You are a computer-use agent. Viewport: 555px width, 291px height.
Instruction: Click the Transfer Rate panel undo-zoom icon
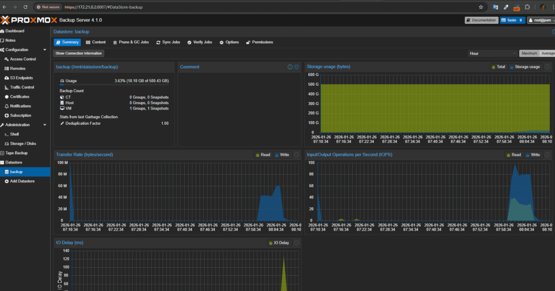click(296, 155)
